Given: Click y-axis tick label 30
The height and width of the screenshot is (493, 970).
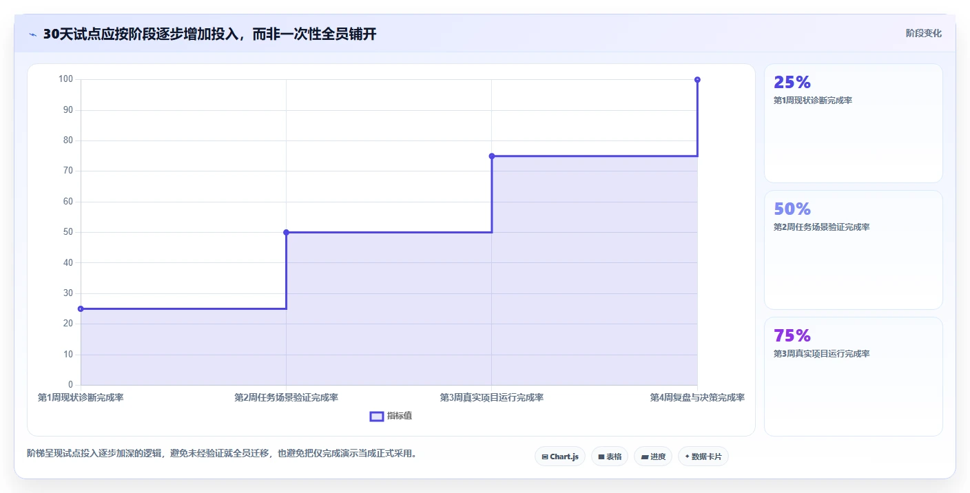Looking at the screenshot, I should (68, 293).
